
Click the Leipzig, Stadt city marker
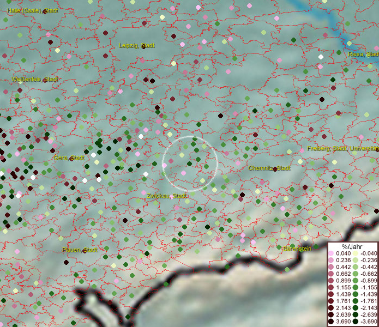(143, 46)
